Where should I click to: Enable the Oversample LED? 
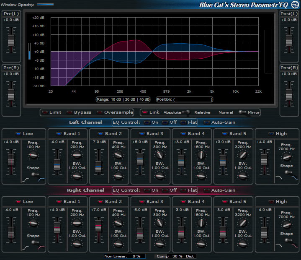pos(100,112)
